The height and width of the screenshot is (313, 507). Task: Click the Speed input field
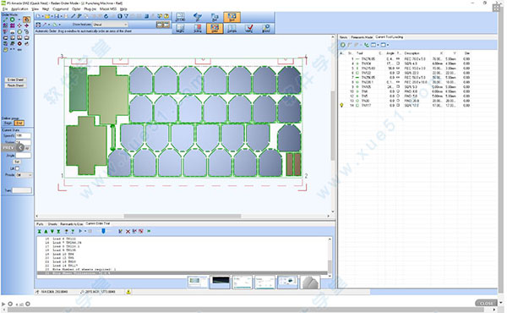[x=24, y=135]
